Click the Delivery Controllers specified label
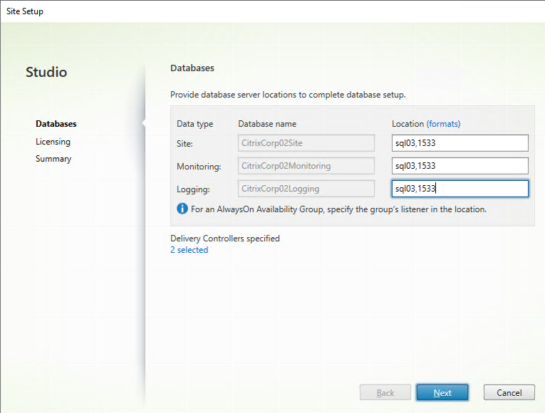This screenshot has height=413, width=545. (225, 239)
